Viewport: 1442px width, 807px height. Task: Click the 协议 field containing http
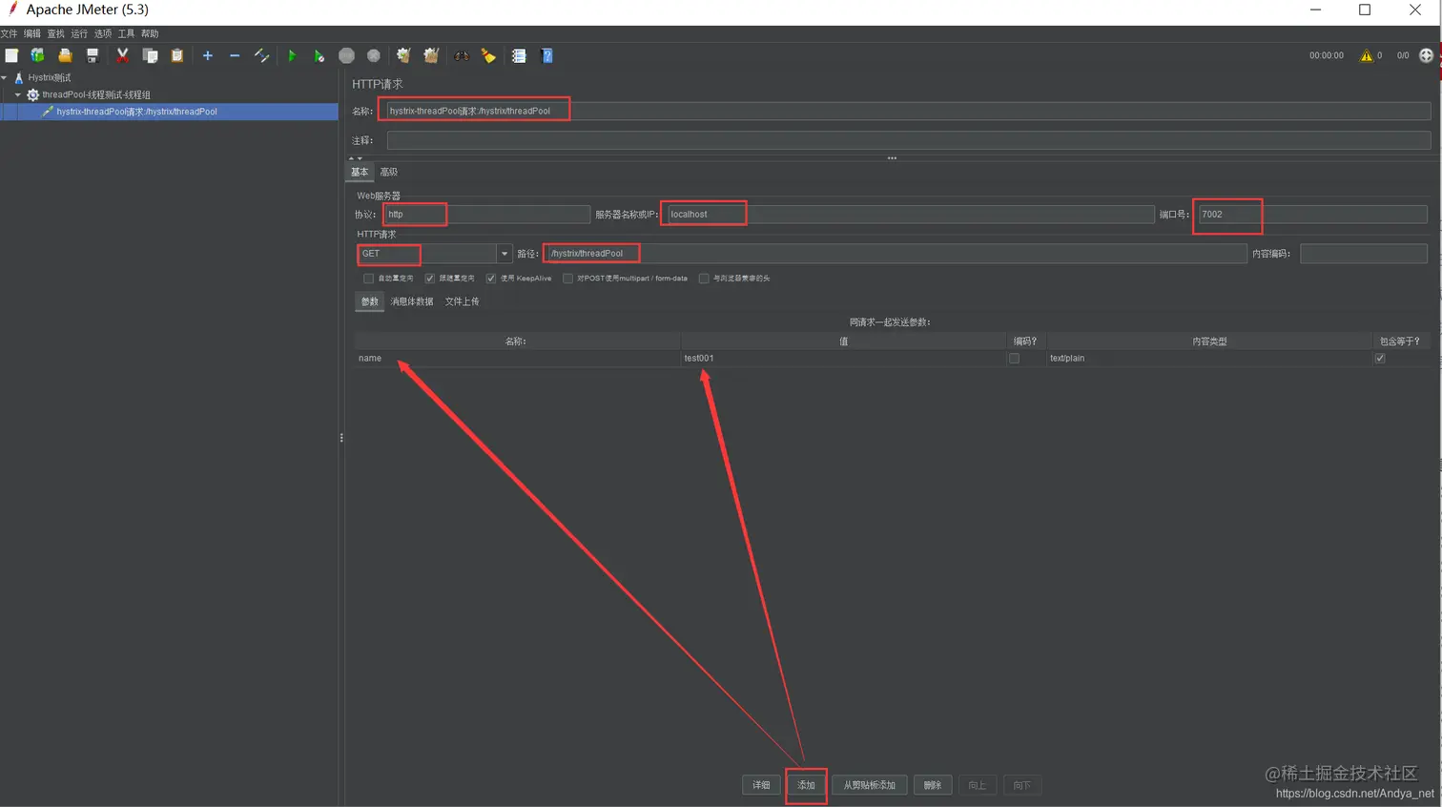[486, 215]
